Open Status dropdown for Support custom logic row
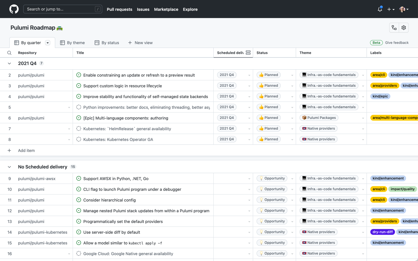The image size is (418, 261). coord(292,86)
